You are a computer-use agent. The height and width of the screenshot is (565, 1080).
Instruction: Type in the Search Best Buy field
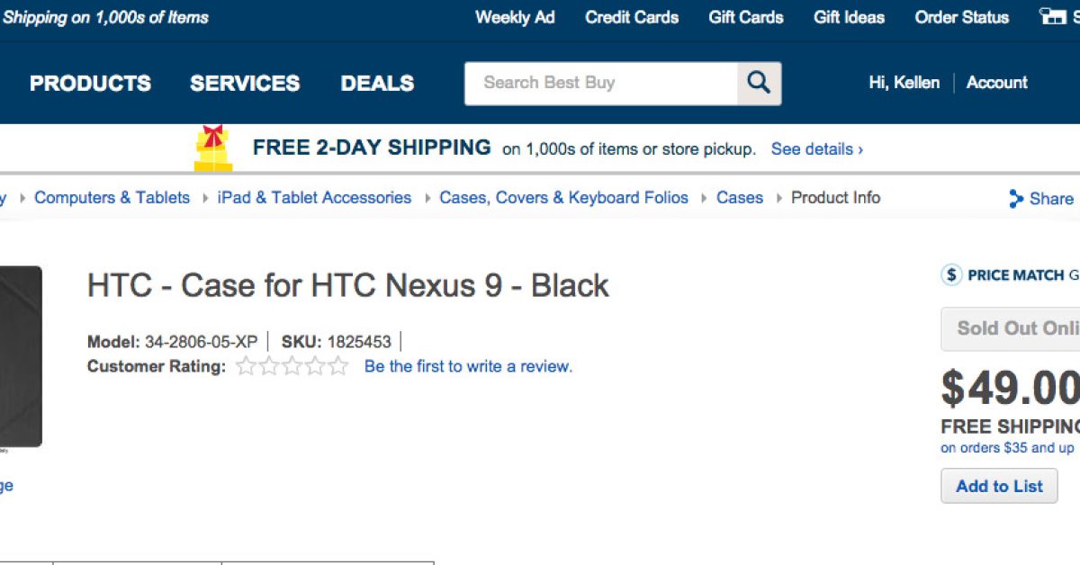coord(601,83)
